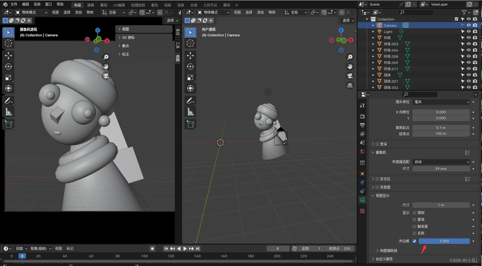This screenshot has width=482, height=266.
Task: Expand the 视图 sidebar panel
Action: click(x=144, y=29)
